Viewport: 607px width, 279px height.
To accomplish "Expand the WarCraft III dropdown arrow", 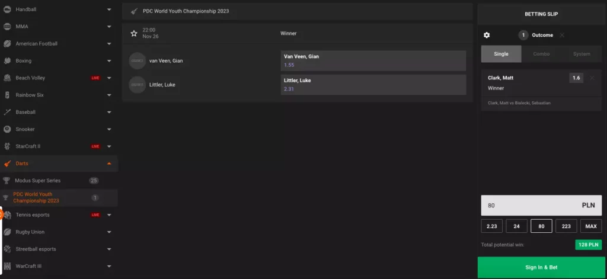I will click(x=109, y=266).
